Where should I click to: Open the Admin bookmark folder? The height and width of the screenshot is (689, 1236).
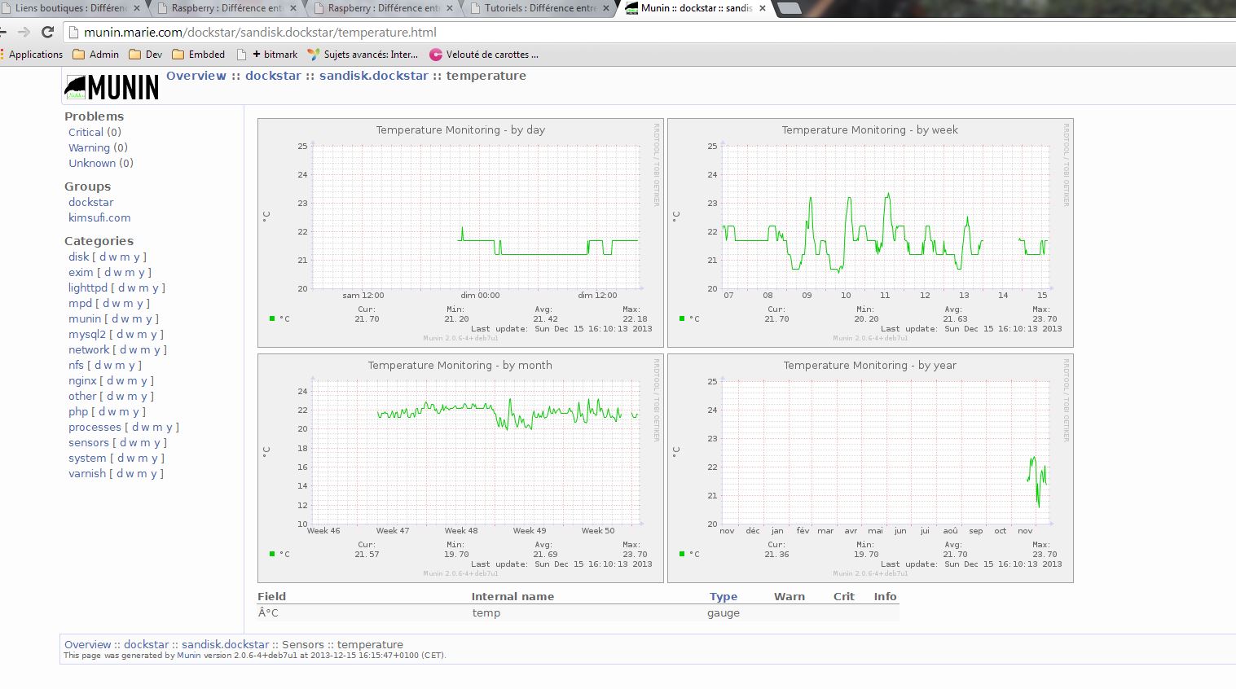(95, 55)
